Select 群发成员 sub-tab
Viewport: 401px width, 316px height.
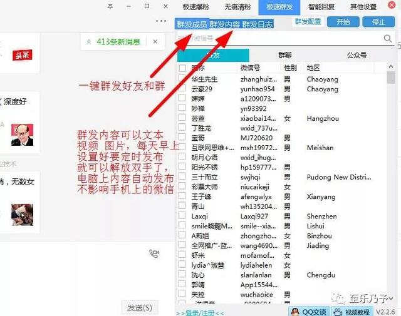pyautogui.click(x=192, y=24)
